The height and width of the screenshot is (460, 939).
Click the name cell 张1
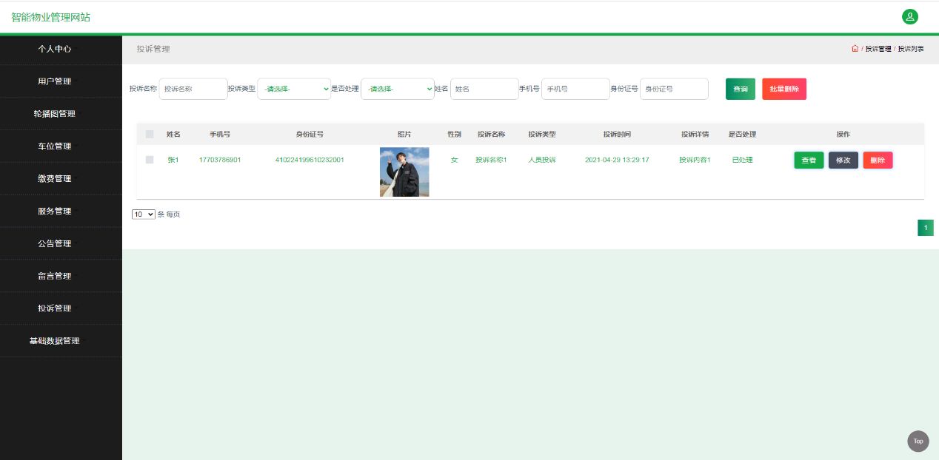[173, 160]
